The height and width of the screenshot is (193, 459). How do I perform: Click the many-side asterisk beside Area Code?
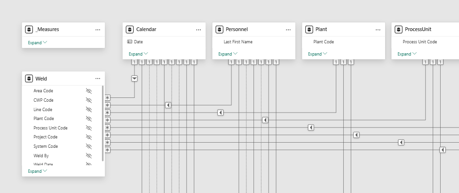point(108,98)
